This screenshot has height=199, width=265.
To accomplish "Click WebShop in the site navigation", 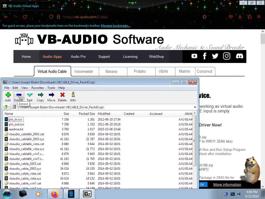I will pyautogui.click(x=156, y=56).
